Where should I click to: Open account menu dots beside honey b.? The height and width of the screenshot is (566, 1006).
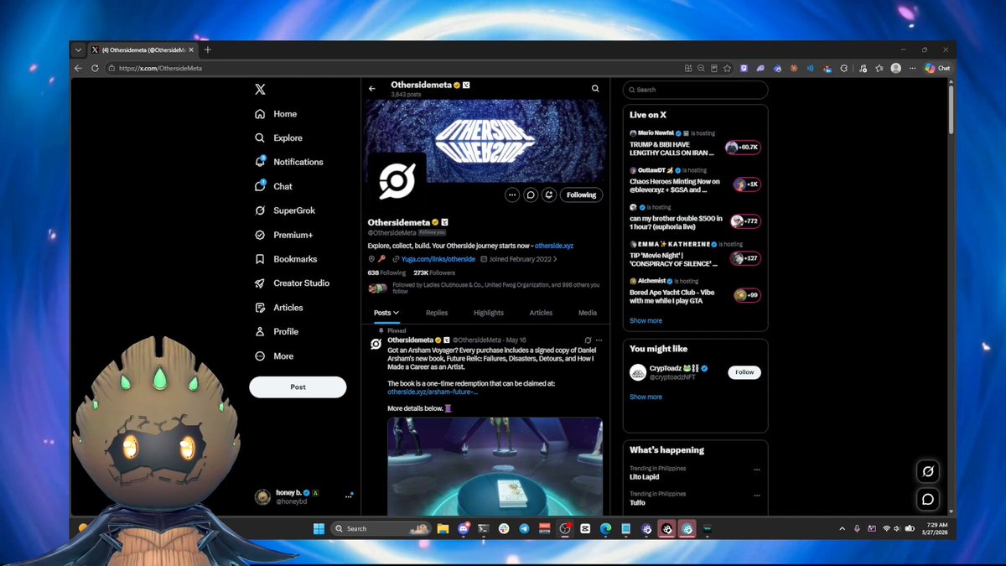click(349, 496)
